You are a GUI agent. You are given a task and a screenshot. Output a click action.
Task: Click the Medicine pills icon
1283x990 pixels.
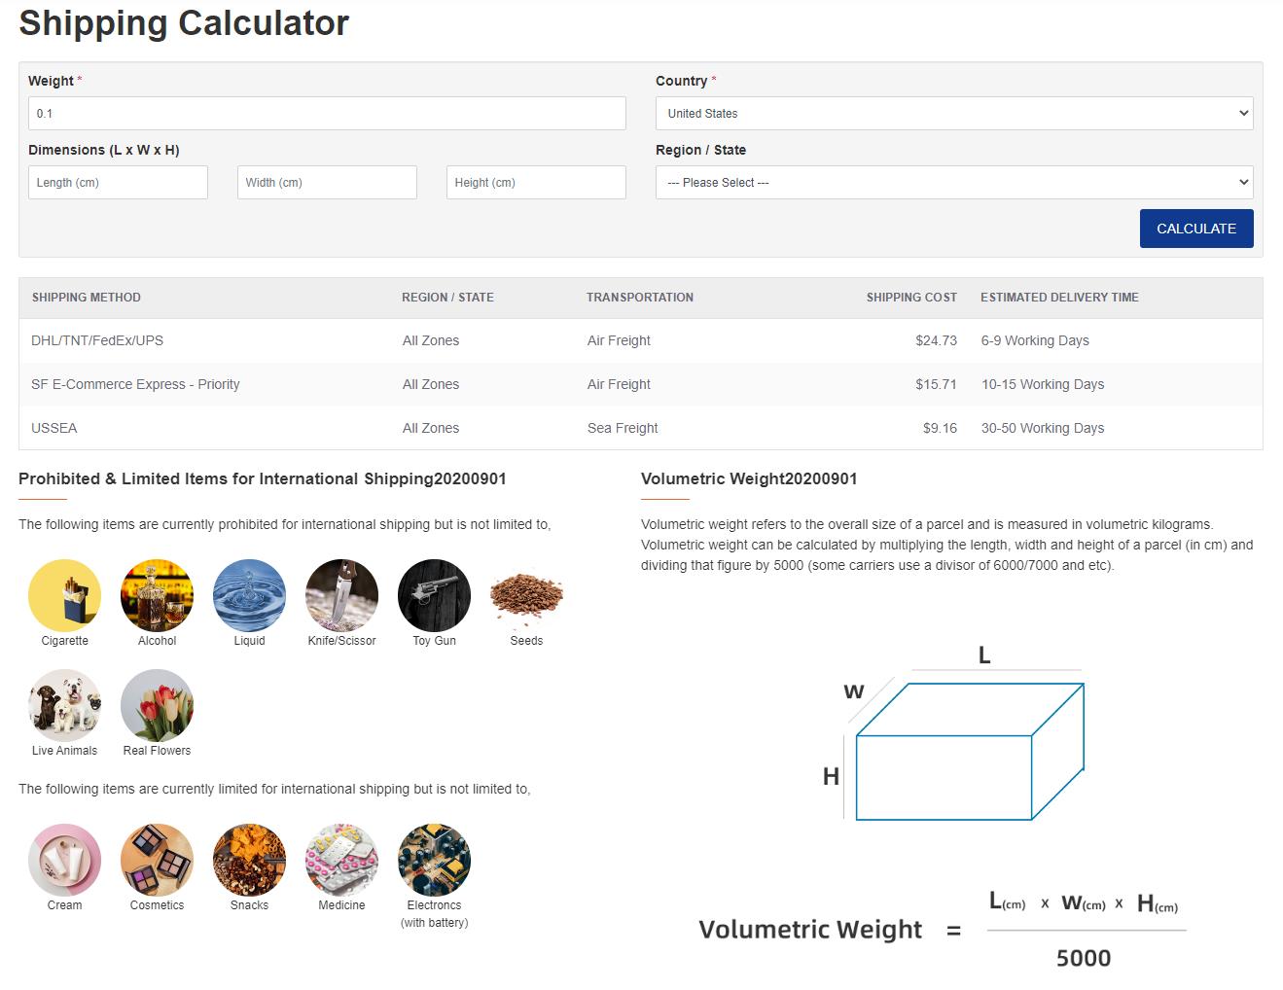[341, 860]
